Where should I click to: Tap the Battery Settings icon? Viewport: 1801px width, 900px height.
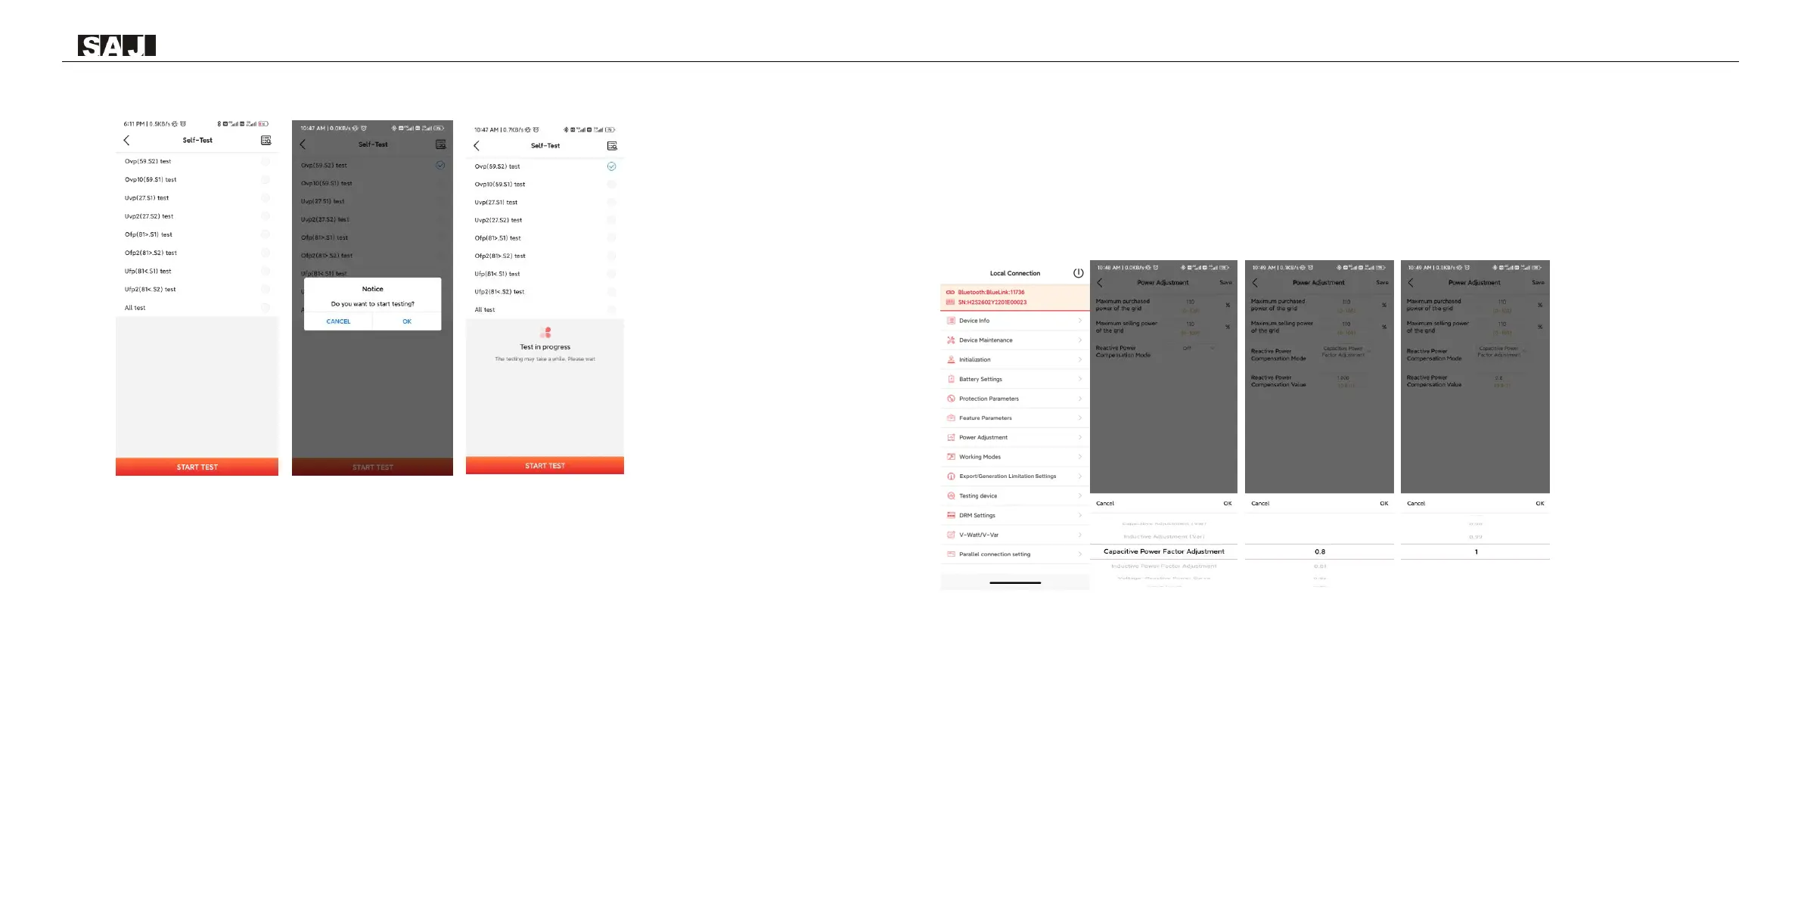(x=951, y=379)
